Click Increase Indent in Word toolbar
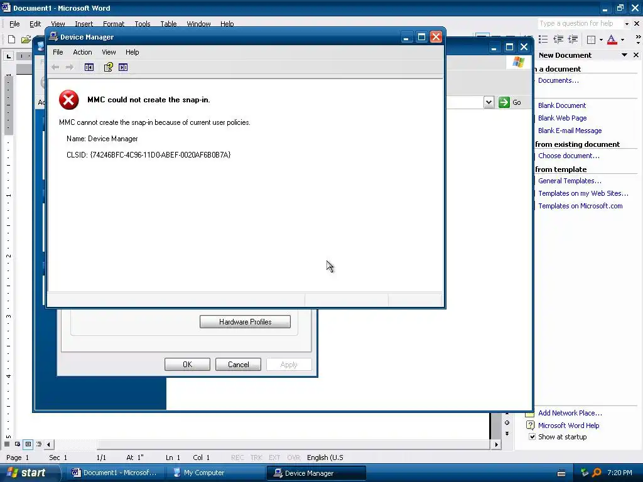Image resolution: width=643 pixels, height=482 pixels. click(x=573, y=40)
